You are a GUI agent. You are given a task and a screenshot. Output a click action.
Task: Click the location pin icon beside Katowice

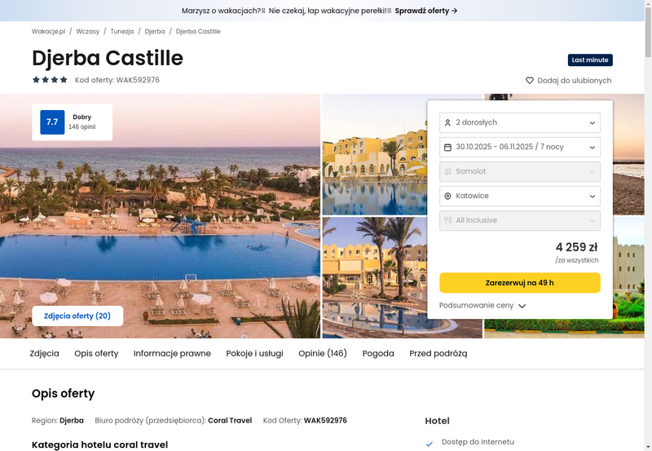pyautogui.click(x=447, y=196)
